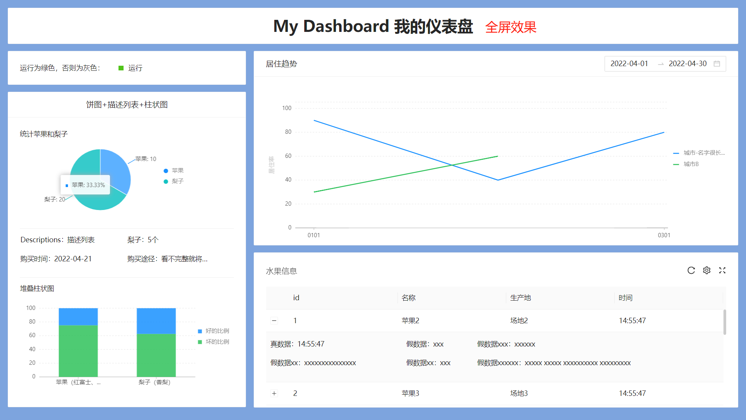Image resolution: width=746 pixels, height=420 pixels.
Task: Click the 堆叠柱状图 heading
Action: [37, 289]
